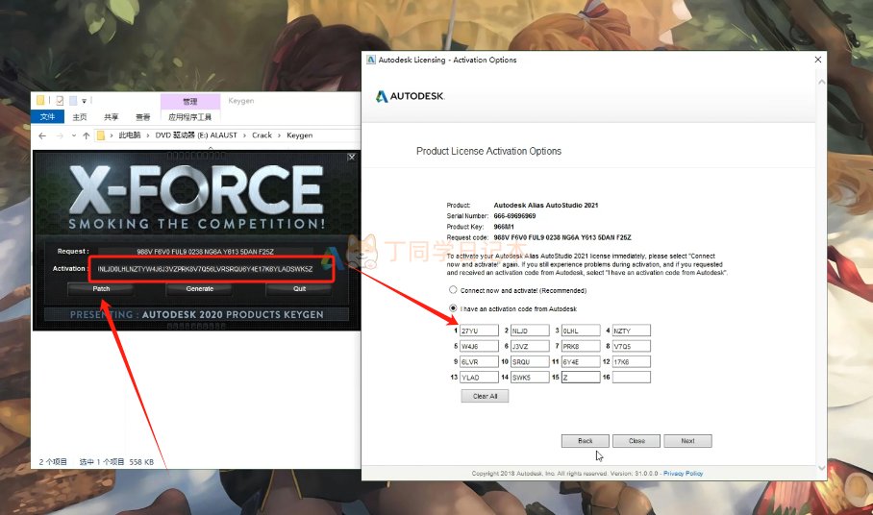This screenshot has height=515, width=873.
Task: Click Keygen in the address breadcrumb
Action: point(300,135)
